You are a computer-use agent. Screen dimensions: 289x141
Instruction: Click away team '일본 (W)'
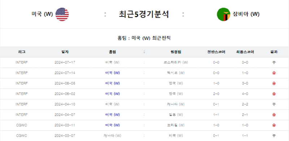(x=176, y=115)
